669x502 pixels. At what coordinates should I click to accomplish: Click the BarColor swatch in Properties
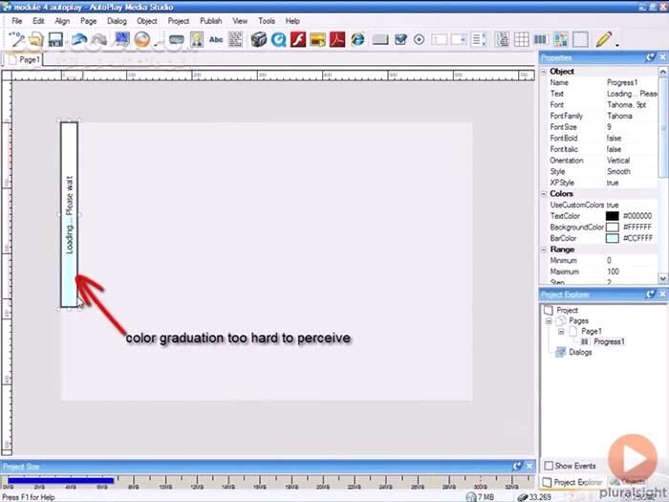point(612,238)
